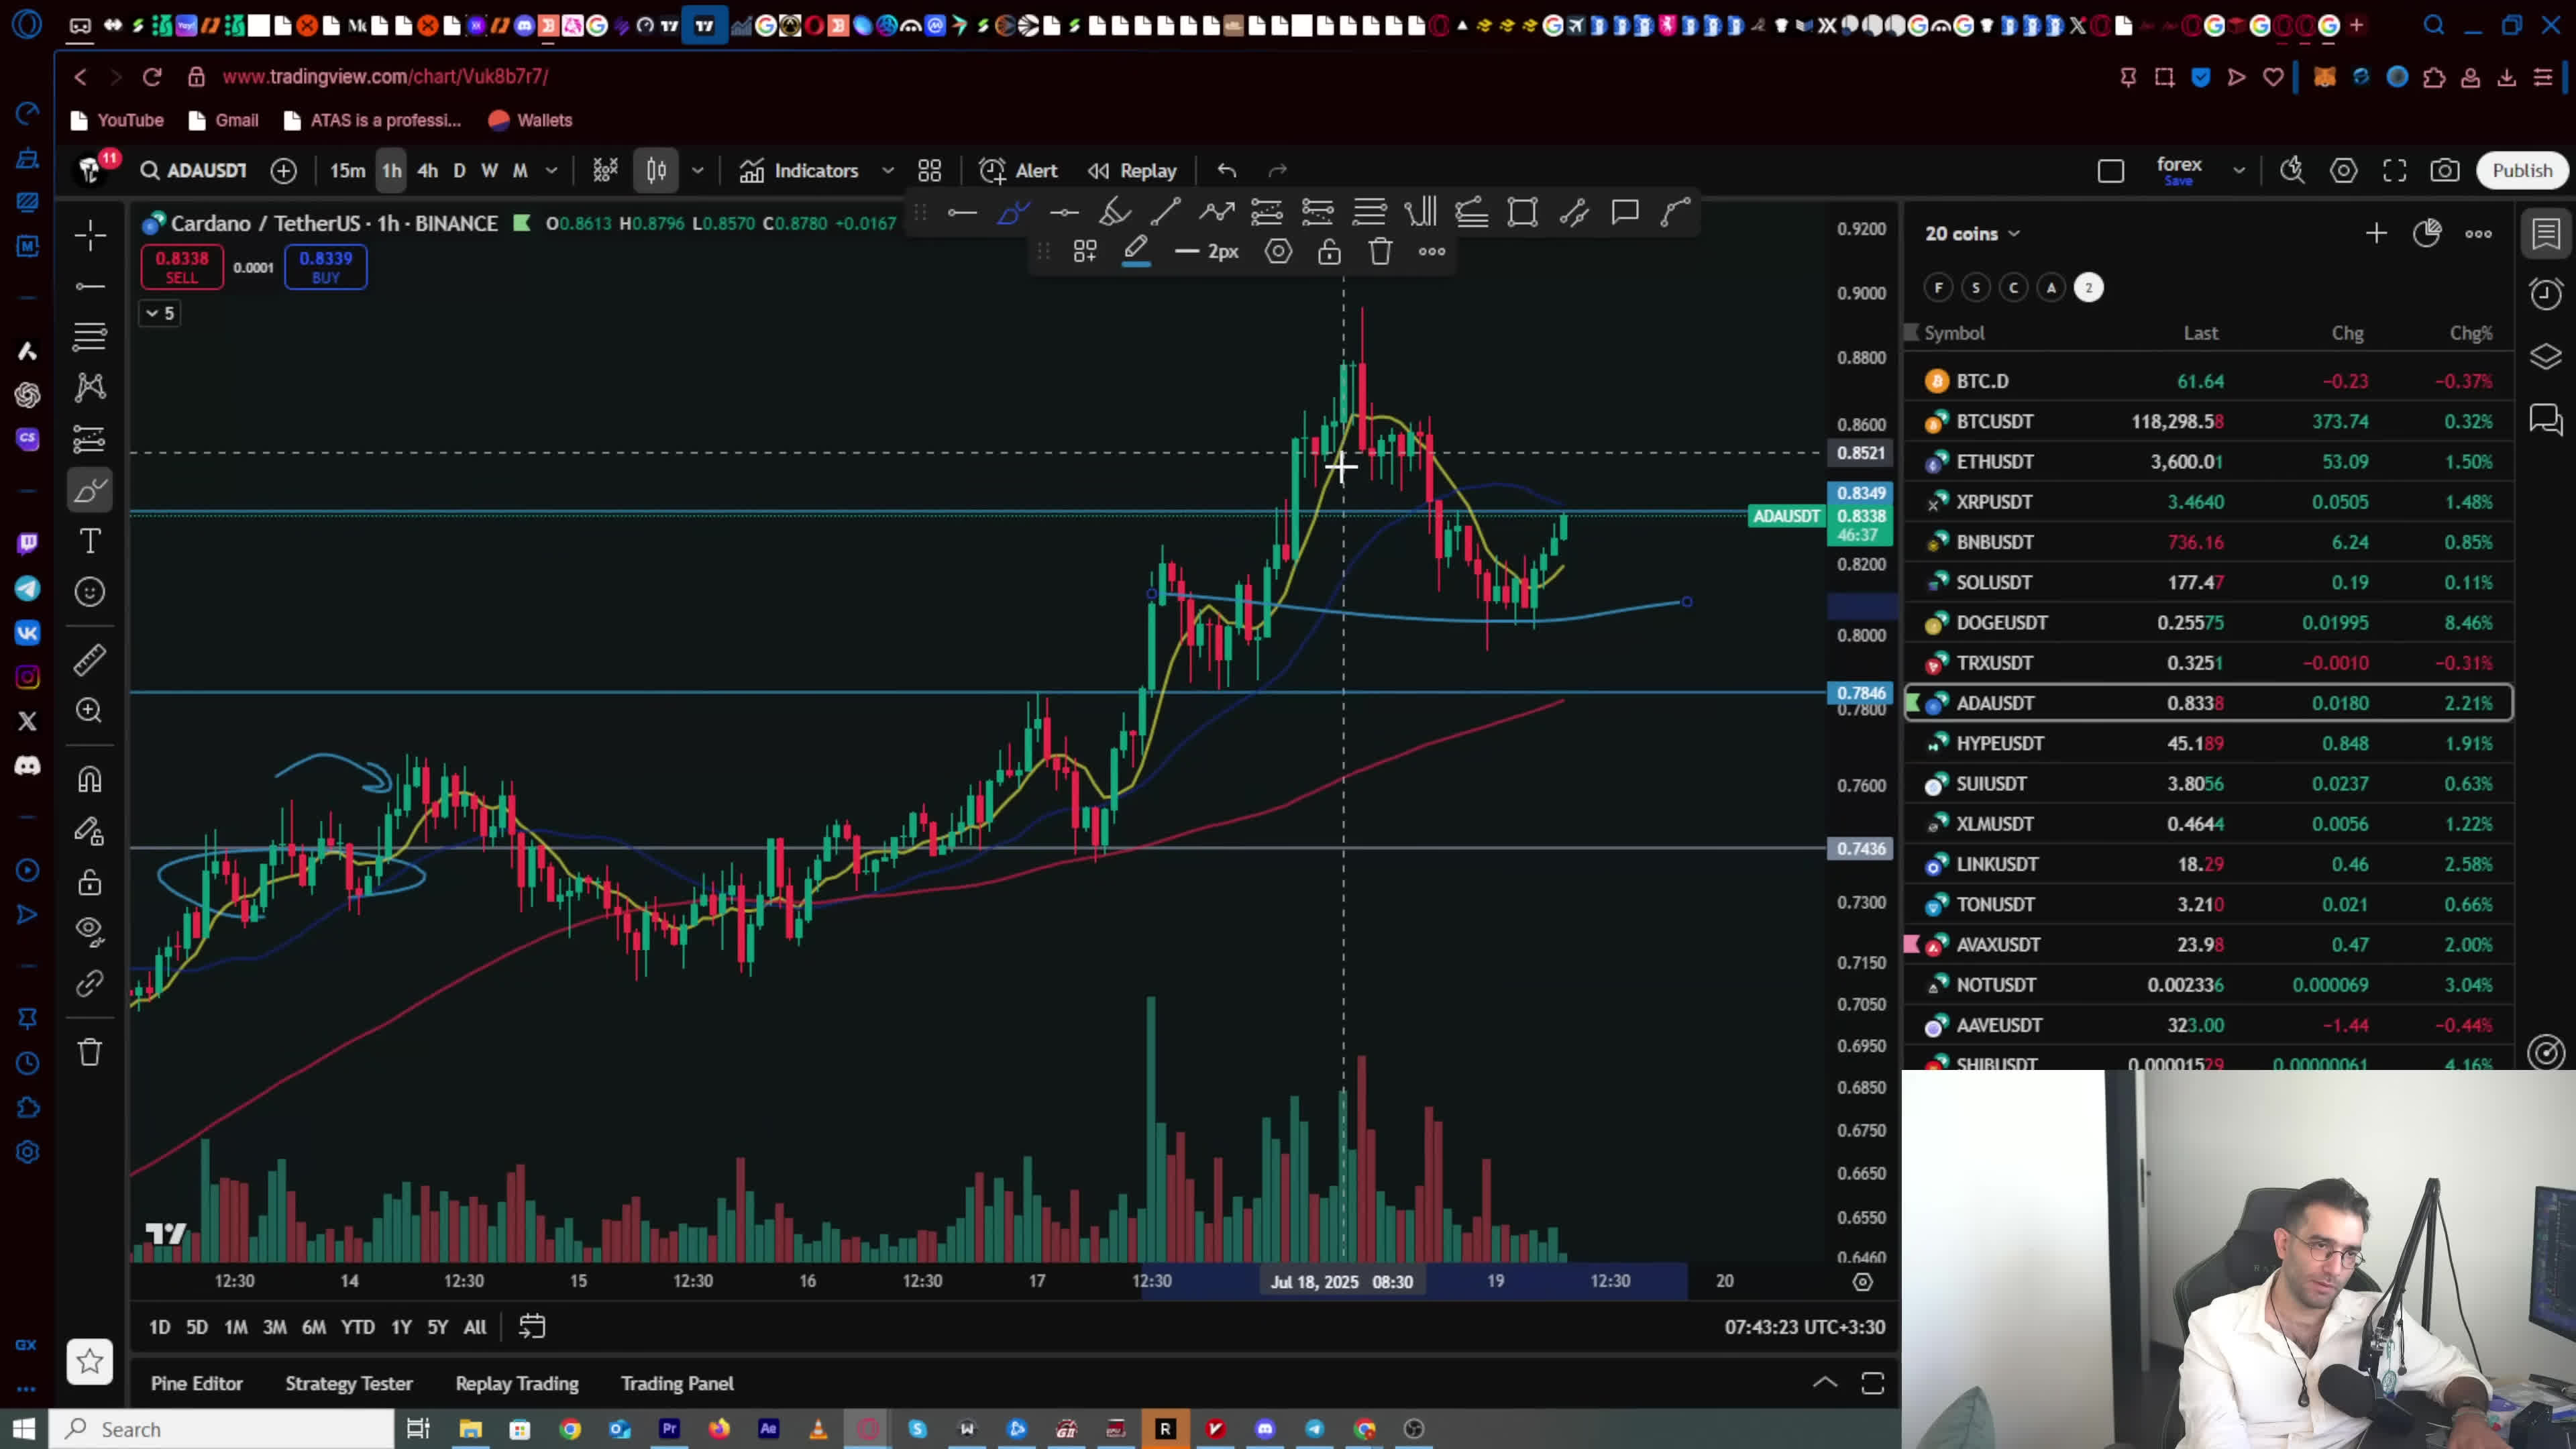
Task: Remove drawings with the trash icon in left toolbar
Action: click(90, 1051)
